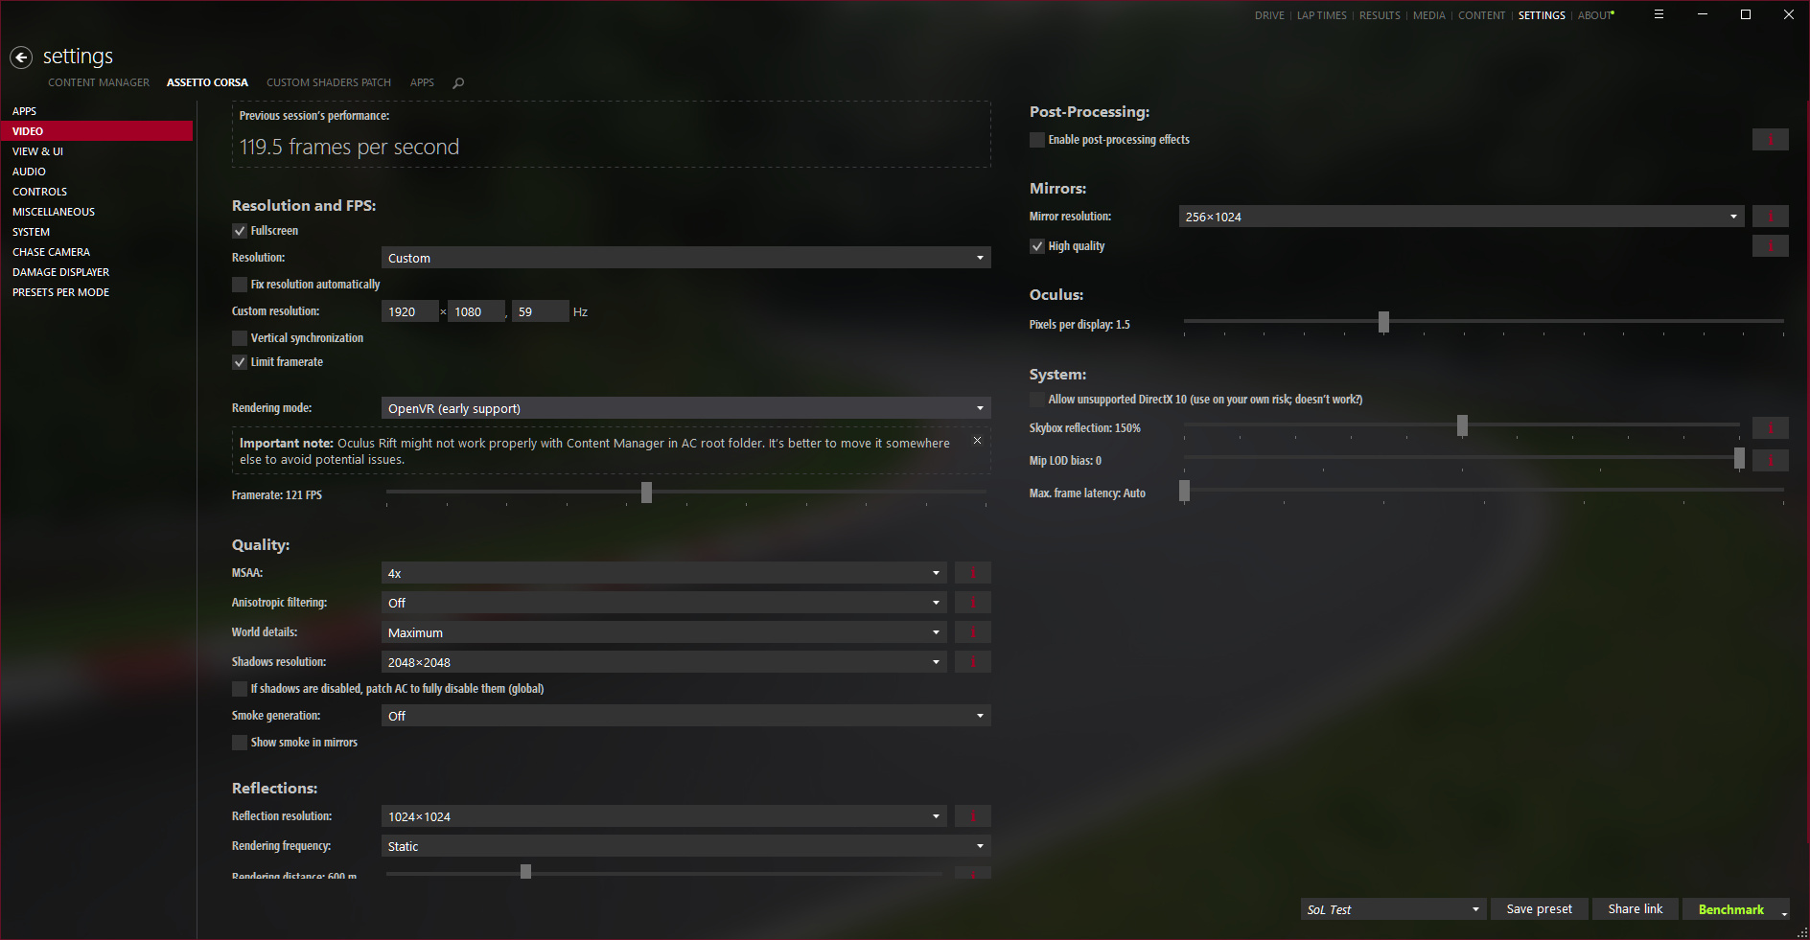Click the Save preset button
This screenshot has width=1810, height=940.
1540,909
